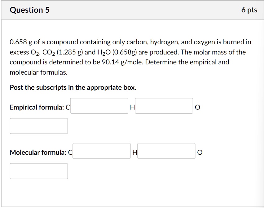Click the molecular formula oxygen subscript box
This screenshot has width=264, height=208.
click(39, 171)
